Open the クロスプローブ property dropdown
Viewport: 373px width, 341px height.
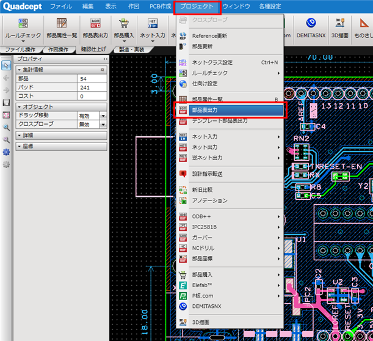click(x=103, y=124)
